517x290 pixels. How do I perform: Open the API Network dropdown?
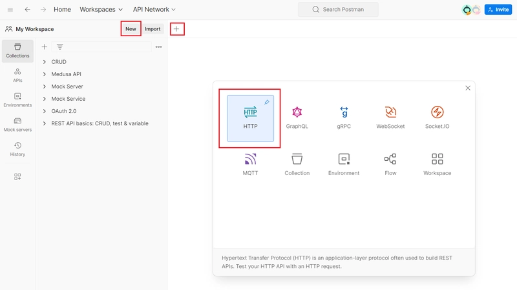coord(154,10)
